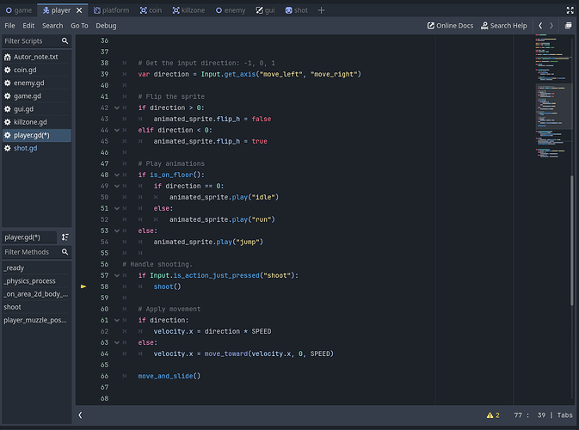Open the Edit menu
The height and width of the screenshot is (430, 579).
point(28,26)
